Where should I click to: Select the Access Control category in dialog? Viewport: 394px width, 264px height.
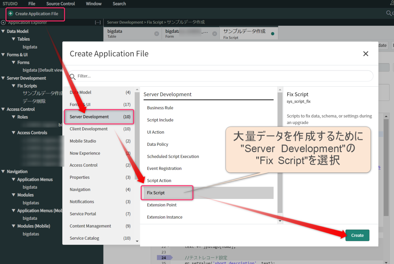(x=100, y=165)
